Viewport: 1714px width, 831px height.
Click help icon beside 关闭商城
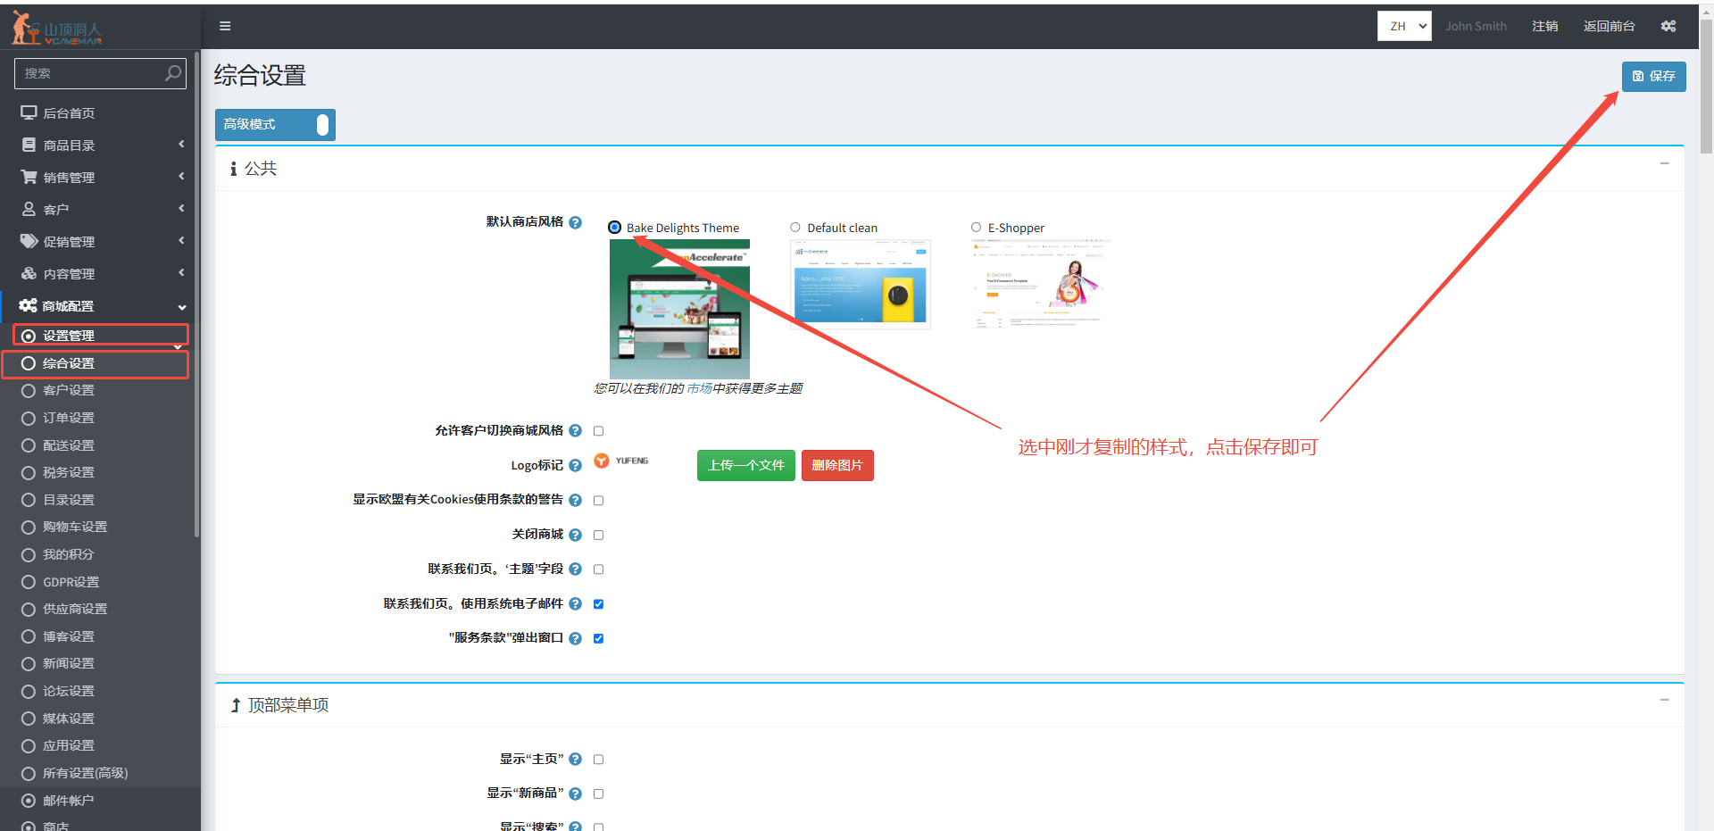[x=576, y=535]
